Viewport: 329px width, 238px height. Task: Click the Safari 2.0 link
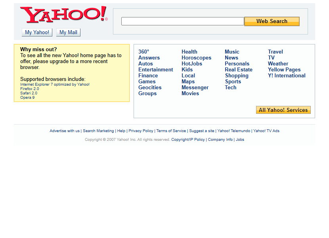[x=29, y=93]
